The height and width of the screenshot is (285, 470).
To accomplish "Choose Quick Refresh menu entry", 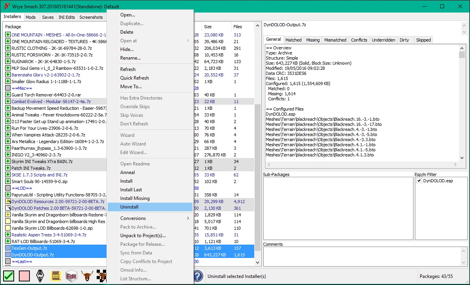I will [x=150, y=78].
